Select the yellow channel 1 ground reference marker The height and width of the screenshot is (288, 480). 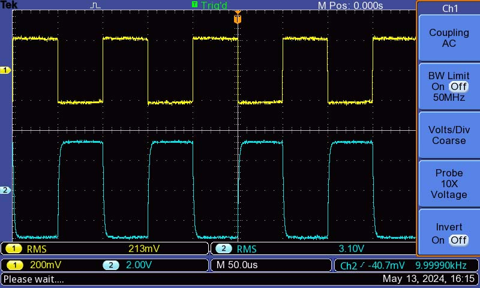6,71
